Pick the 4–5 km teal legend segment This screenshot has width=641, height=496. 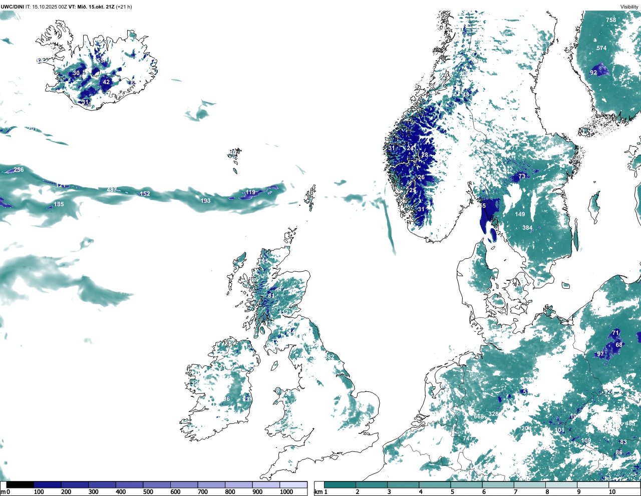435,484
